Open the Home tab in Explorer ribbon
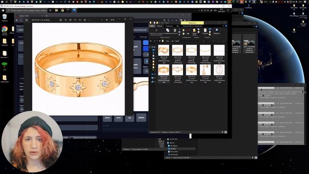The image size is (309, 174). [159, 26]
